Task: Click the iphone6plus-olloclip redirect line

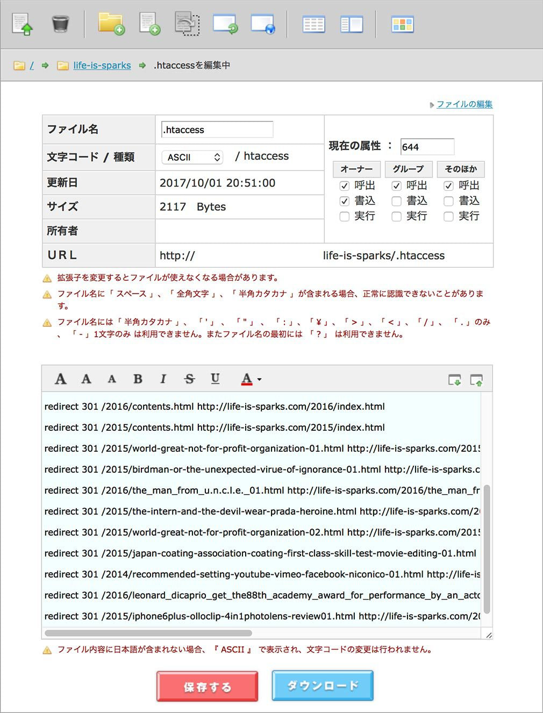Action: (x=262, y=616)
